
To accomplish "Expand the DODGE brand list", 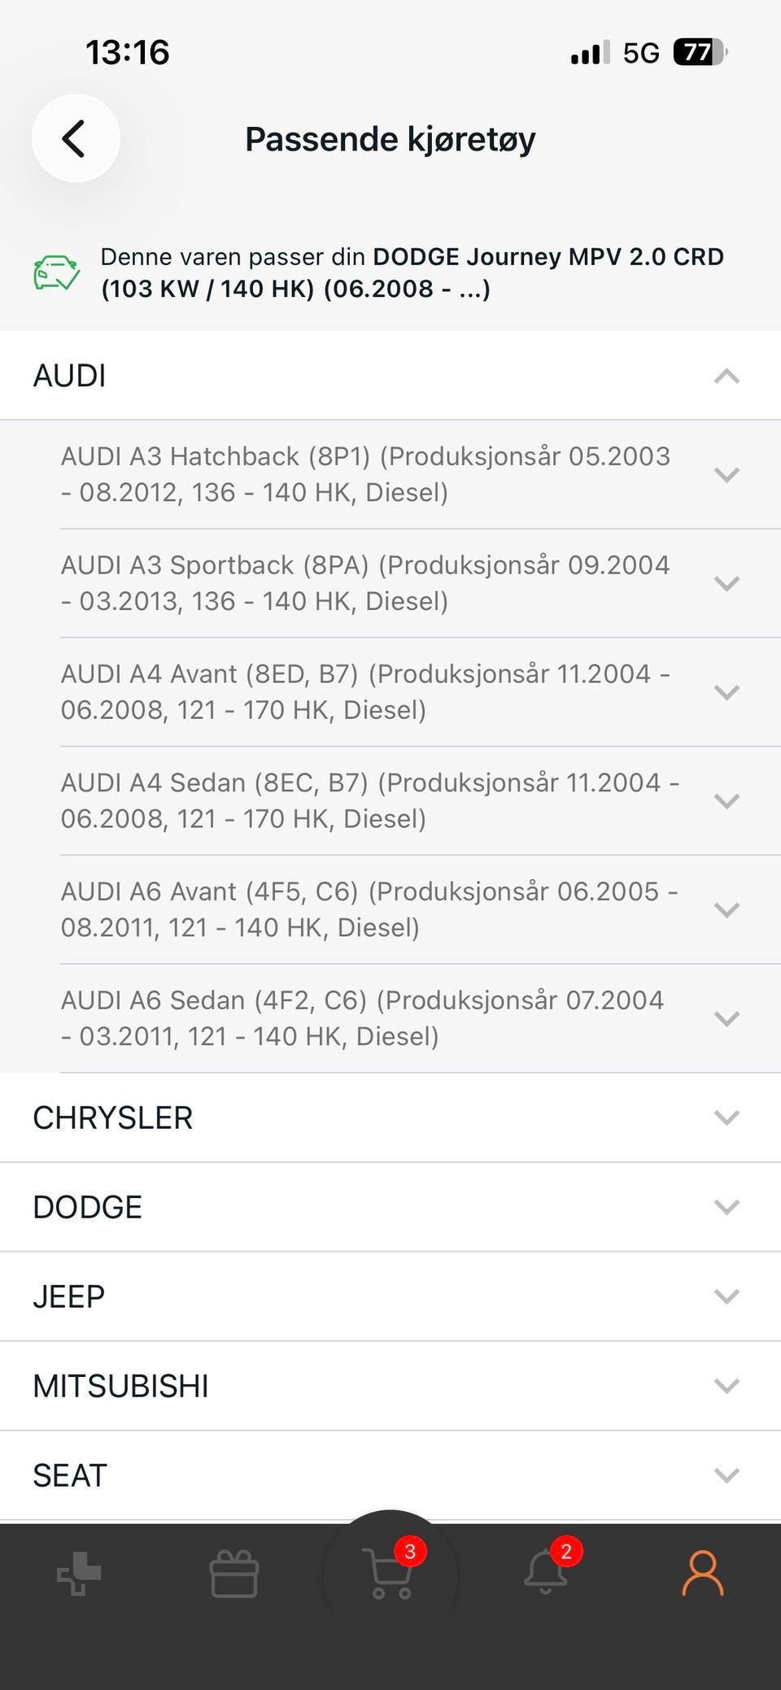I will 390,1207.
